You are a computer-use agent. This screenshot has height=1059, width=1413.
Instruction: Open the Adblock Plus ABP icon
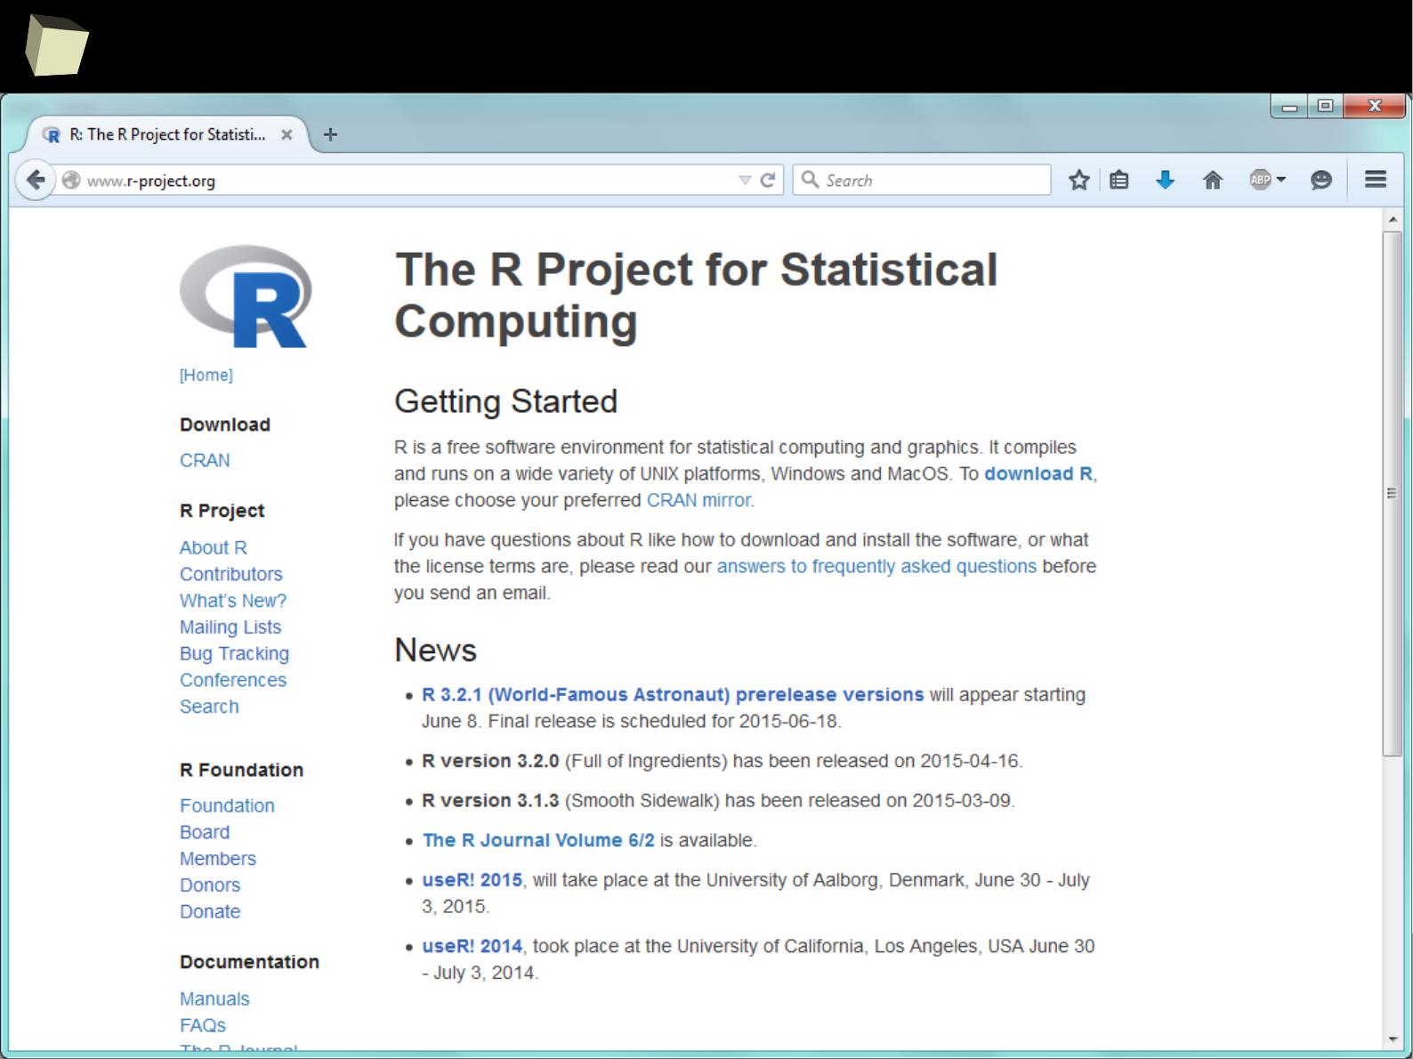tap(1260, 180)
